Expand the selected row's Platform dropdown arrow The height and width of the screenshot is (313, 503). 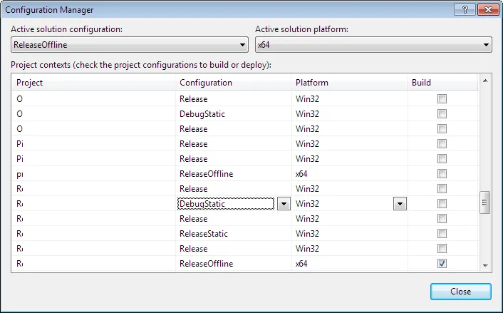(400, 204)
